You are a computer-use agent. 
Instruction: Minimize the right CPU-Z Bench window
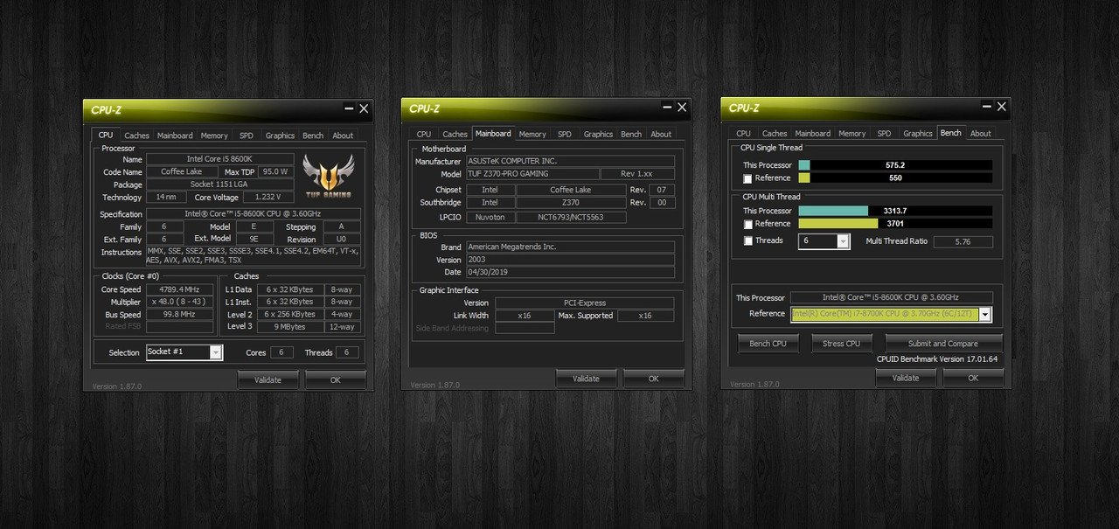click(x=987, y=107)
